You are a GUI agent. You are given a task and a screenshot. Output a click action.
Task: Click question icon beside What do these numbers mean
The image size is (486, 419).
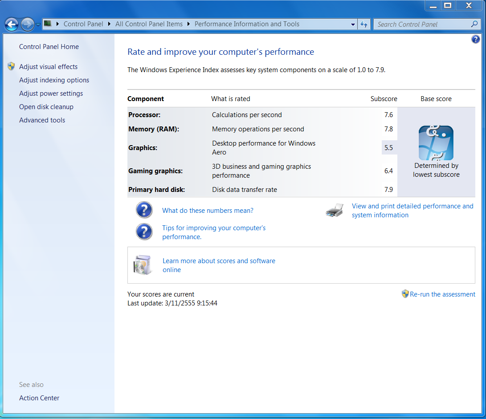(144, 210)
